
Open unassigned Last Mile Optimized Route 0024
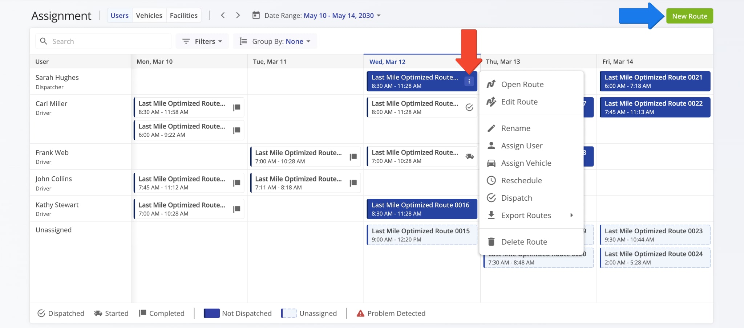pos(655,258)
